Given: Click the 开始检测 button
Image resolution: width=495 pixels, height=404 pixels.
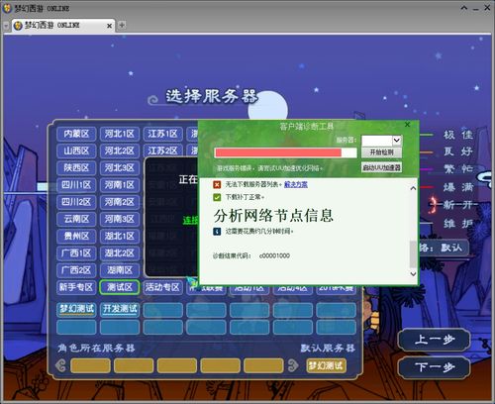Looking at the screenshot, I should pyautogui.click(x=381, y=152).
